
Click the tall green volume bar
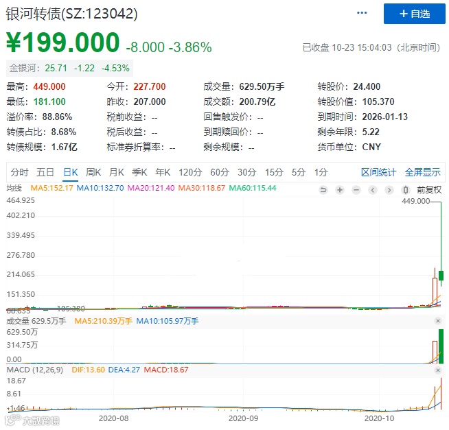click(441, 346)
